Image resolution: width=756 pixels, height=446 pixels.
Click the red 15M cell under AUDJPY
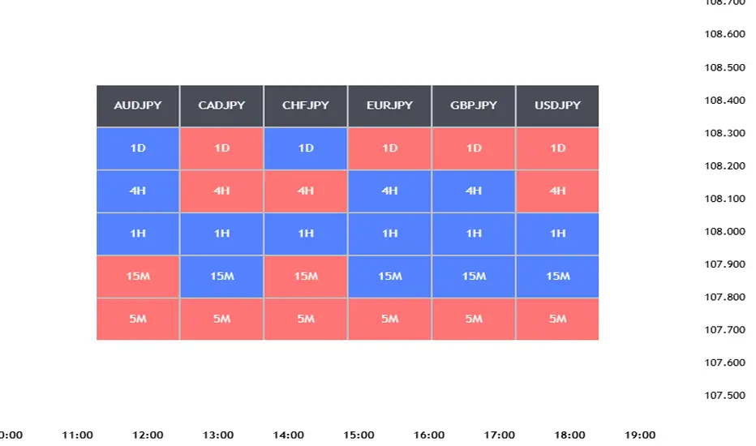(x=138, y=277)
